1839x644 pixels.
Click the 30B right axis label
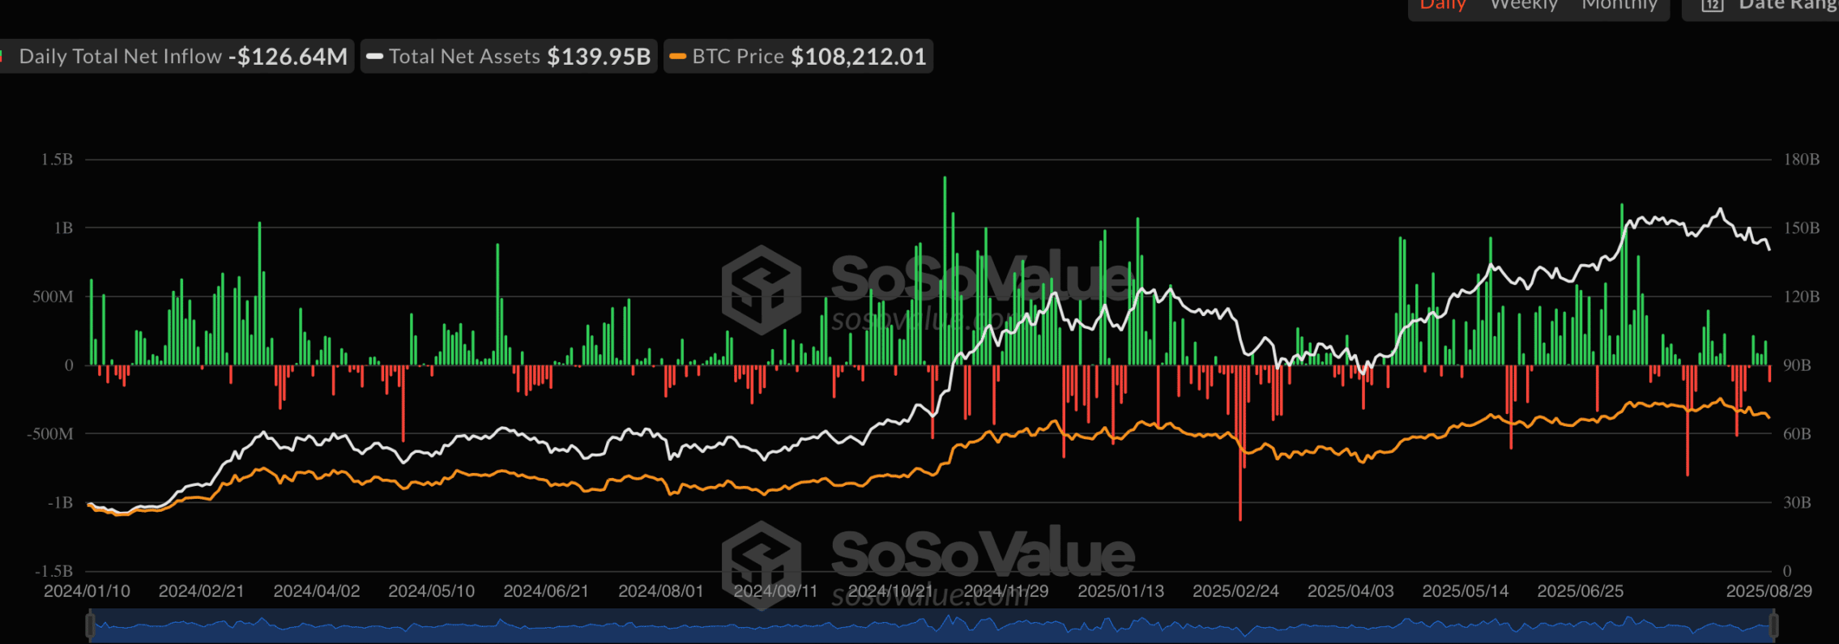[1796, 502]
